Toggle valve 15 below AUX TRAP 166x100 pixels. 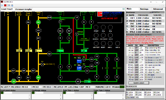click(x=117, y=77)
